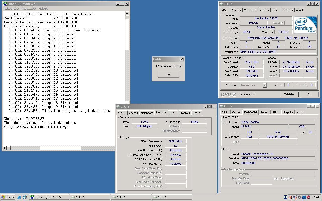Screen dimensions: 322x201
Task: Click the Loop 19 finished line
Action: pyautogui.click(x=43, y=107)
